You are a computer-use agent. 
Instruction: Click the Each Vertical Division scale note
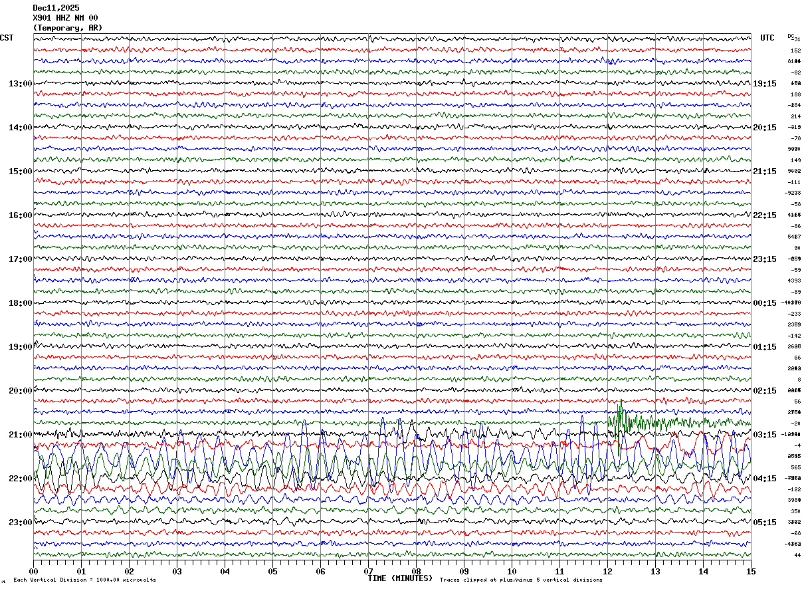(x=84, y=580)
